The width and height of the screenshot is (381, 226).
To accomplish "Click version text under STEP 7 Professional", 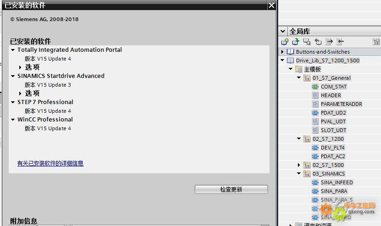I will tap(48, 111).
